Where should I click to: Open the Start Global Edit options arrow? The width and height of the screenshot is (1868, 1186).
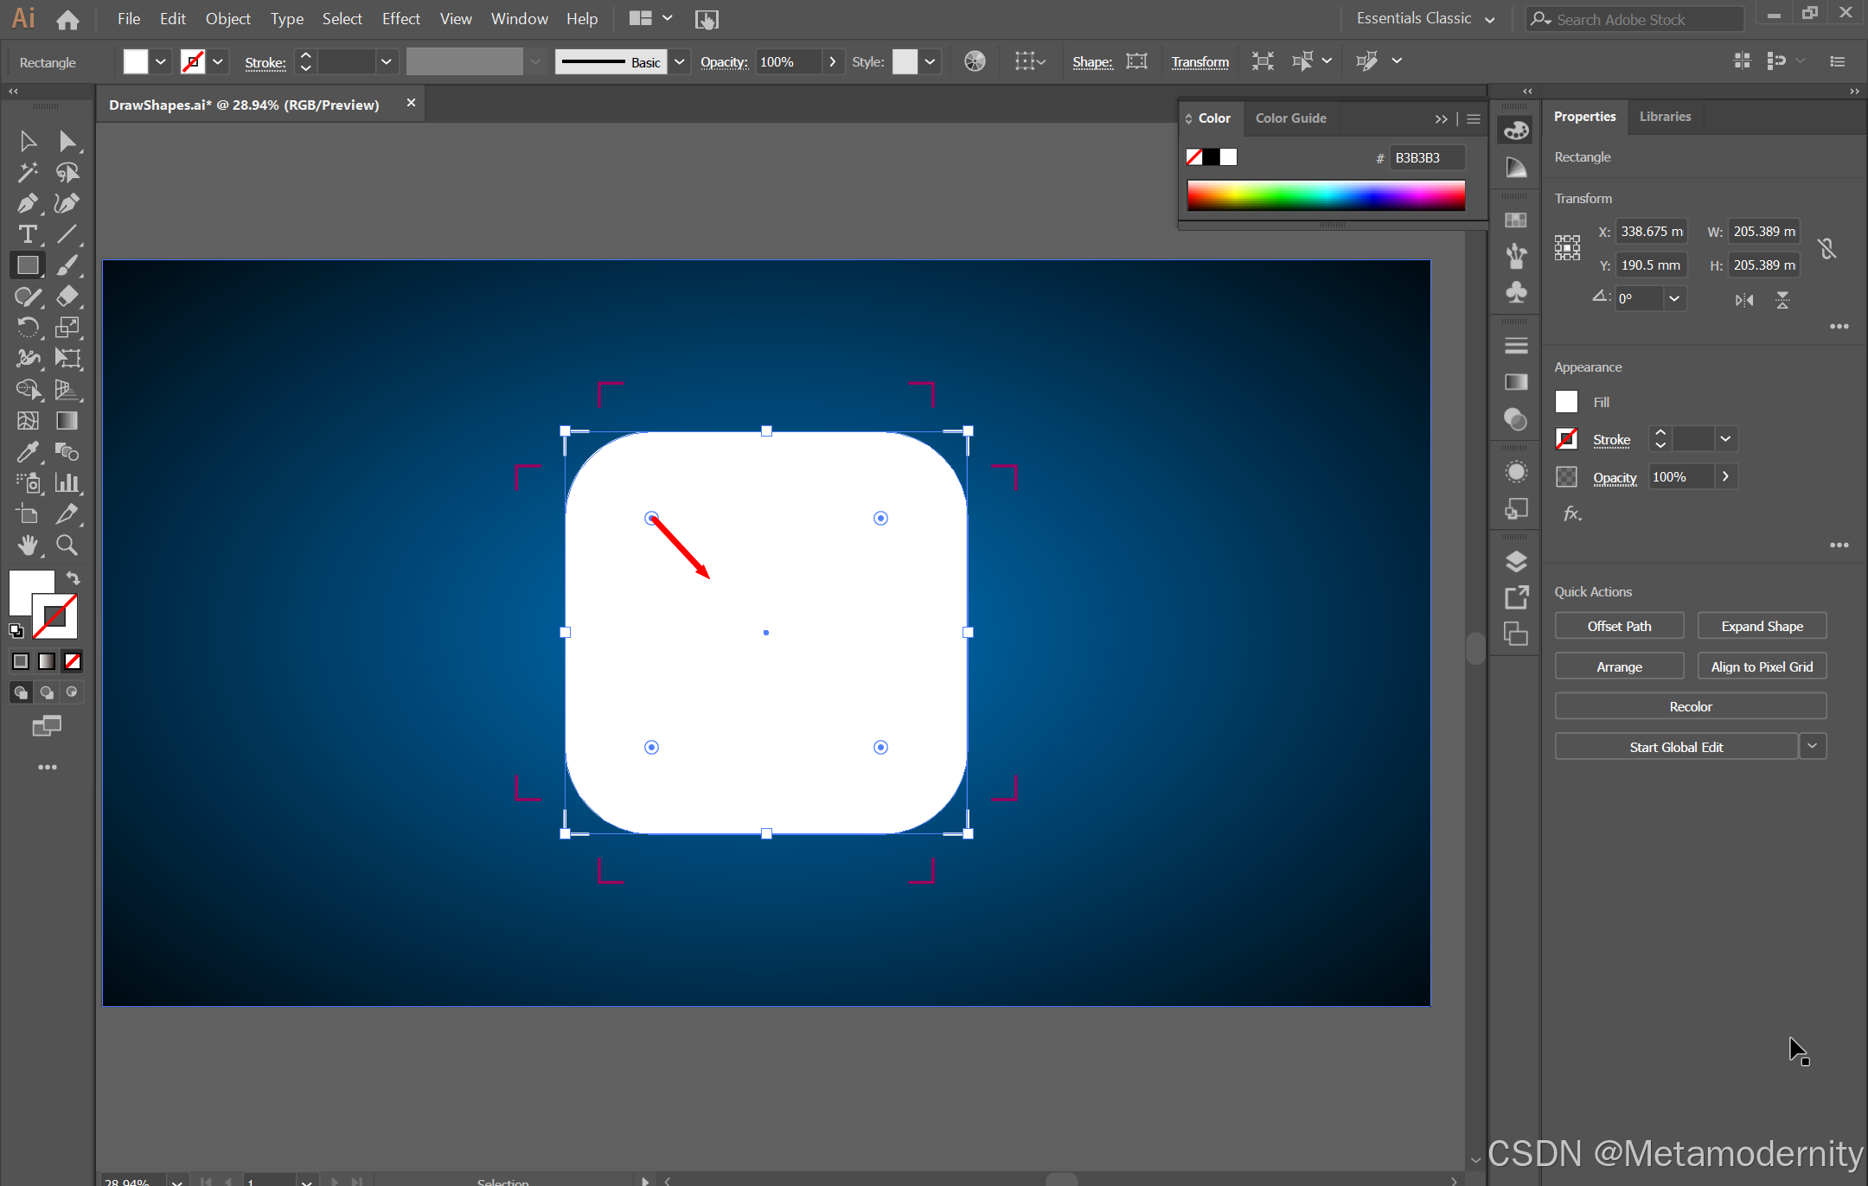click(1812, 747)
